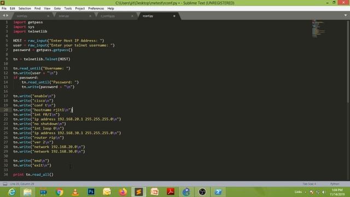The width and height of the screenshot is (350, 197).
Task: Click the right tab-scroll arrow
Action: [x=7, y=15]
